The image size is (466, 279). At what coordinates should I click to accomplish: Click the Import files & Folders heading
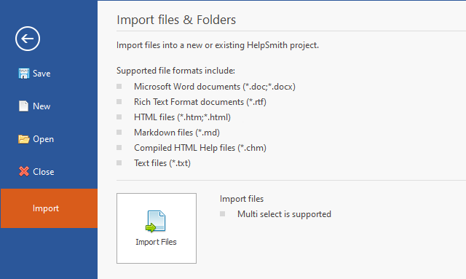[x=176, y=20]
